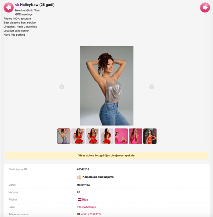Show previous gallery photo with gray left chevron
This screenshot has height=217, width=213.
click(x=62, y=87)
